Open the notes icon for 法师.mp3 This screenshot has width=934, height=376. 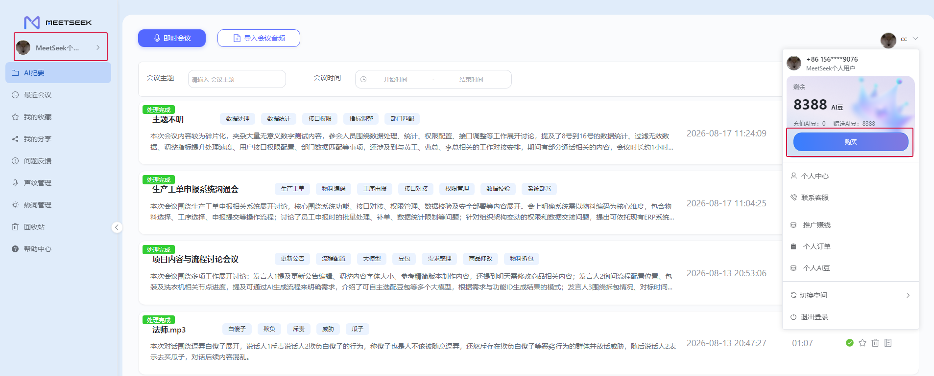(888, 343)
